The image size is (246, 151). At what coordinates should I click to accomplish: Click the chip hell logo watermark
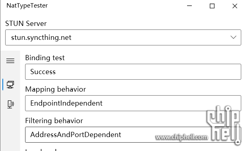pos(223,125)
